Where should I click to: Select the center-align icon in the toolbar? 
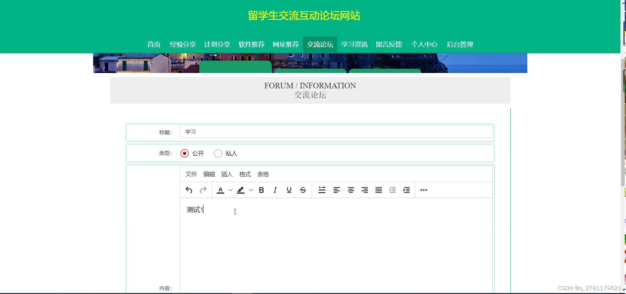(351, 190)
